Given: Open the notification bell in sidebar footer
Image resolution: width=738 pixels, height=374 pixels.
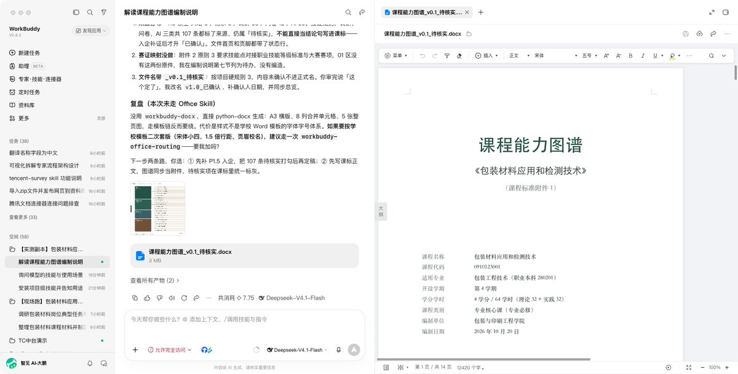Looking at the screenshot, I should 90,364.
